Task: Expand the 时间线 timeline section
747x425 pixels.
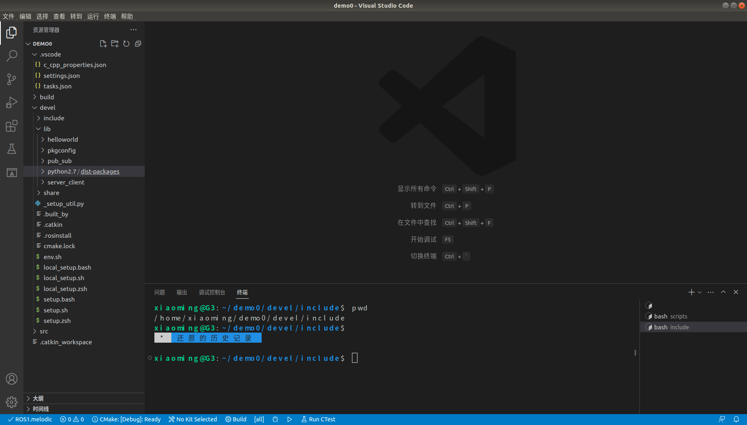Action: point(84,409)
